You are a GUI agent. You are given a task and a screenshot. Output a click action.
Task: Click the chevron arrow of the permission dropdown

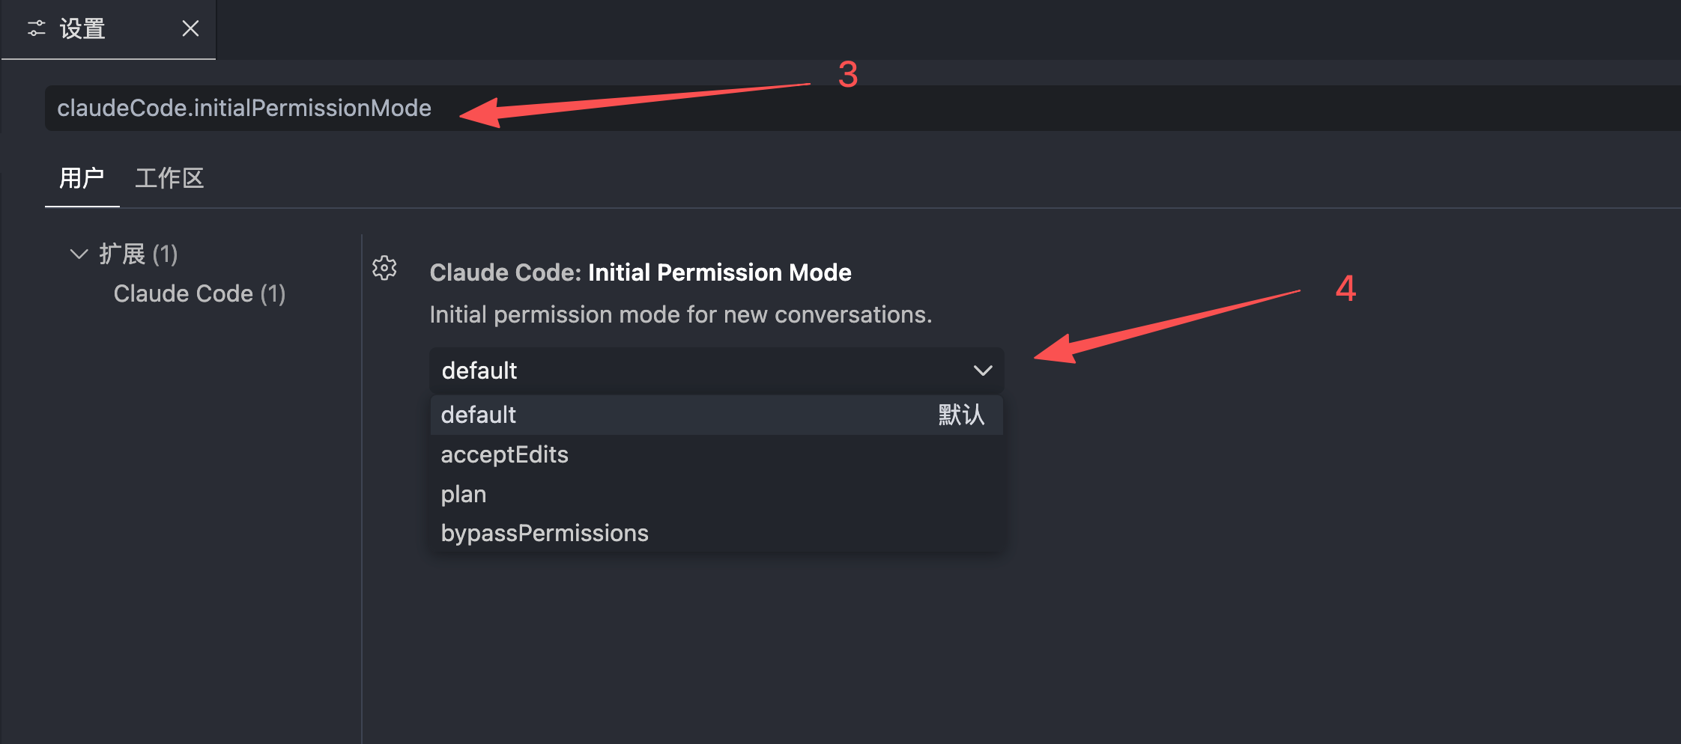point(982,371)
